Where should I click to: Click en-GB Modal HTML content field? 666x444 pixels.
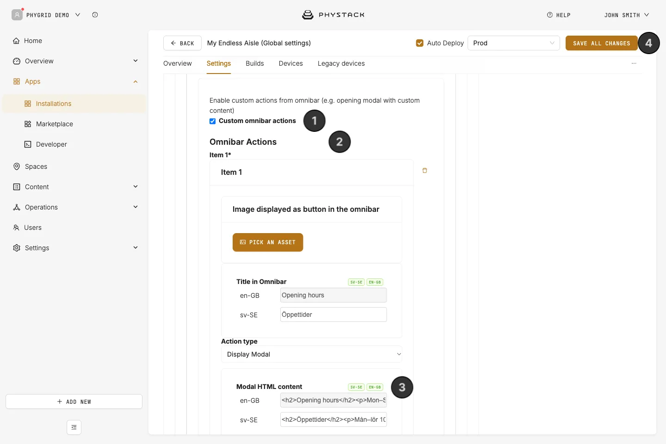[x=333, y=400]
